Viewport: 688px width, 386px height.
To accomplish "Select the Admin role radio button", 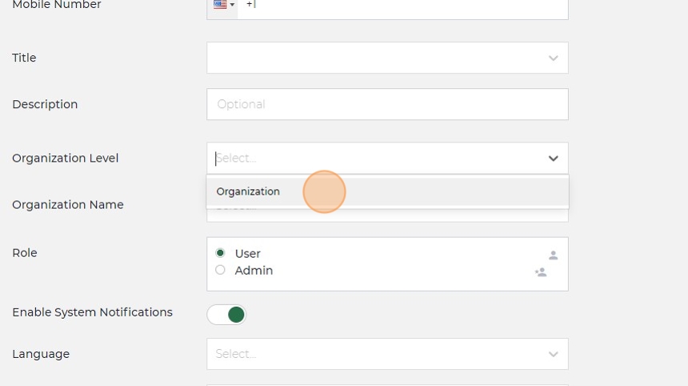I will [221, 271].
